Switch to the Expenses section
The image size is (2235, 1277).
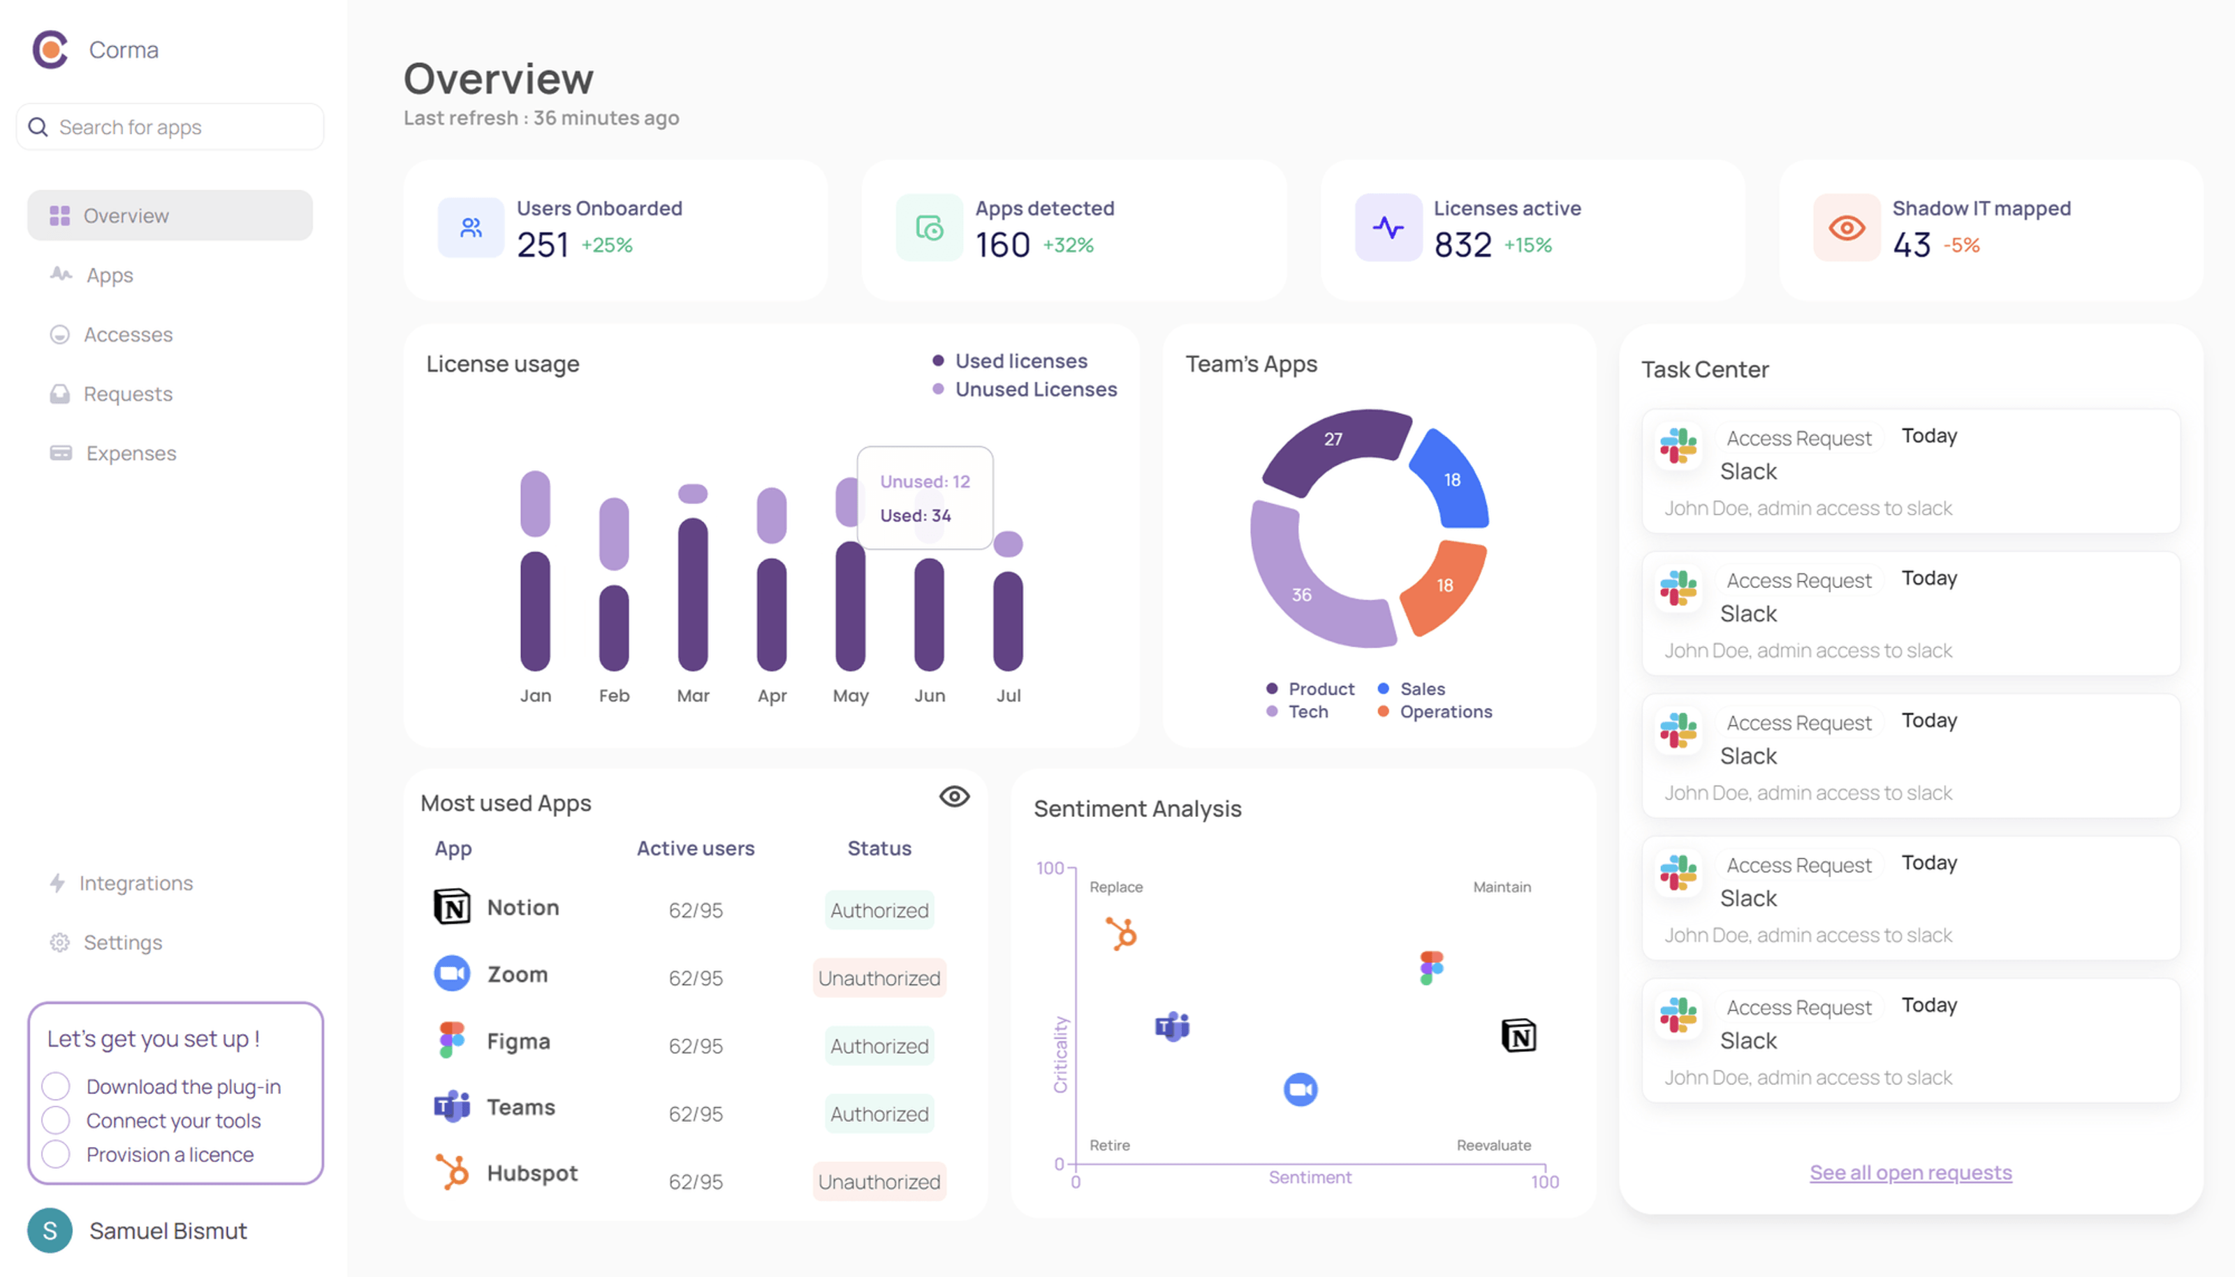tap(130, 452)
